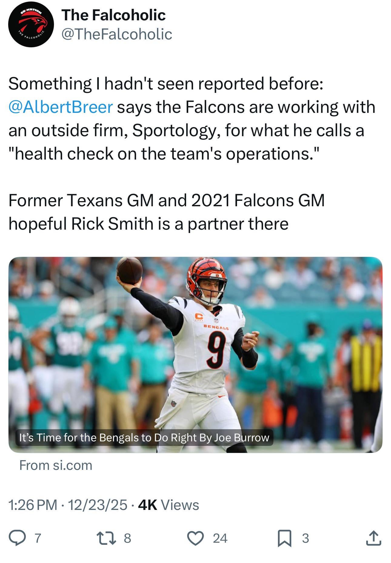View the 8 reposts count
This screenshot has width=391, height=563.
click(x=128, y=538)
